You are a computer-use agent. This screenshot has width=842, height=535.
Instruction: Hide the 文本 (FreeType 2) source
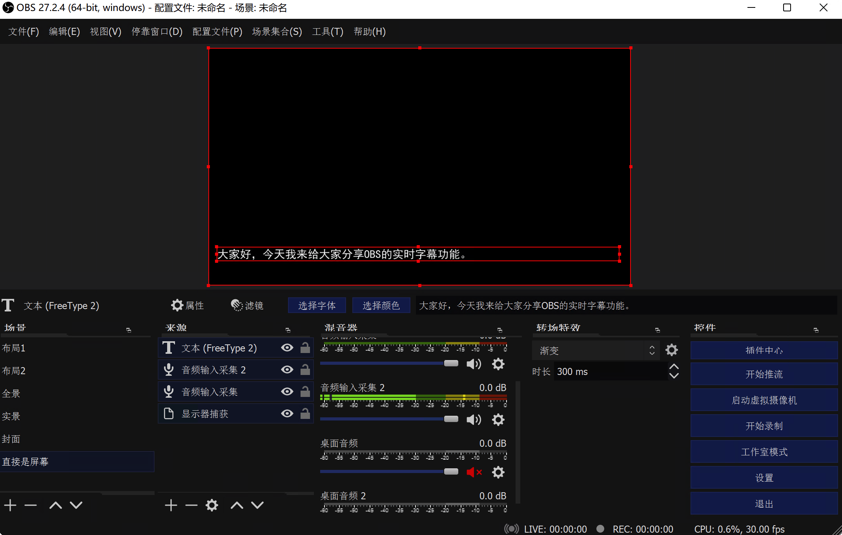pos(287,348)
